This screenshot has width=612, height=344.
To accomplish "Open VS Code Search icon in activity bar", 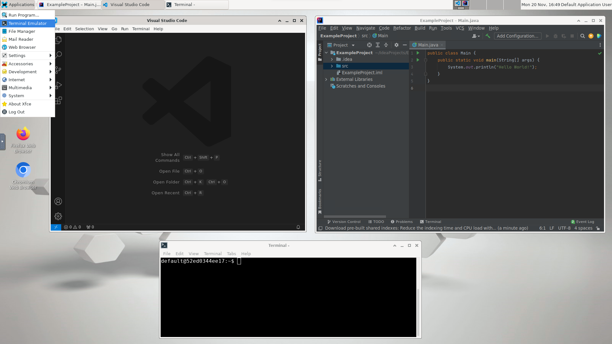I will (x=58, y=55).
